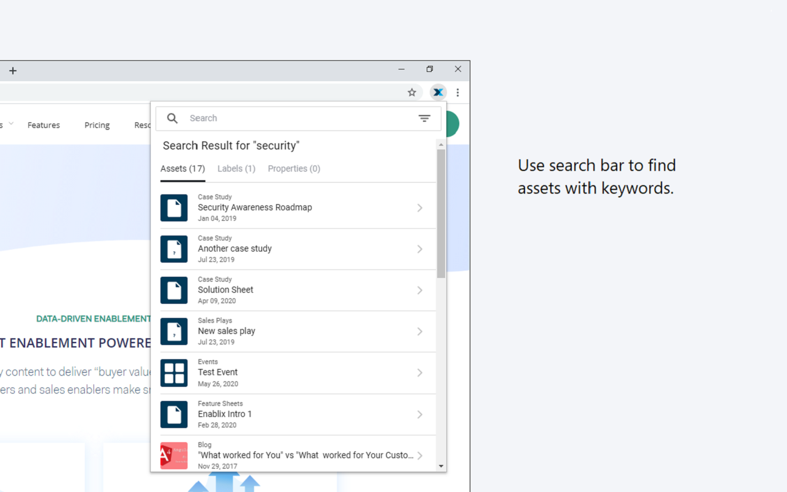Click the Enablix extension icon in toolbar
787x492 pixels.
pos(438,92)
